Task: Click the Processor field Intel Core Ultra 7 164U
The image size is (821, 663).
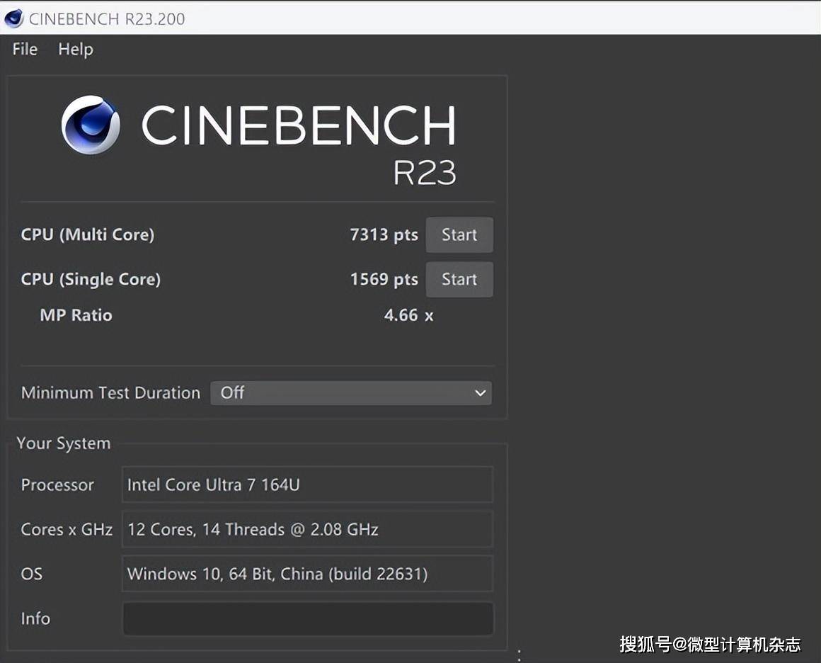Action: click(307, 484)
